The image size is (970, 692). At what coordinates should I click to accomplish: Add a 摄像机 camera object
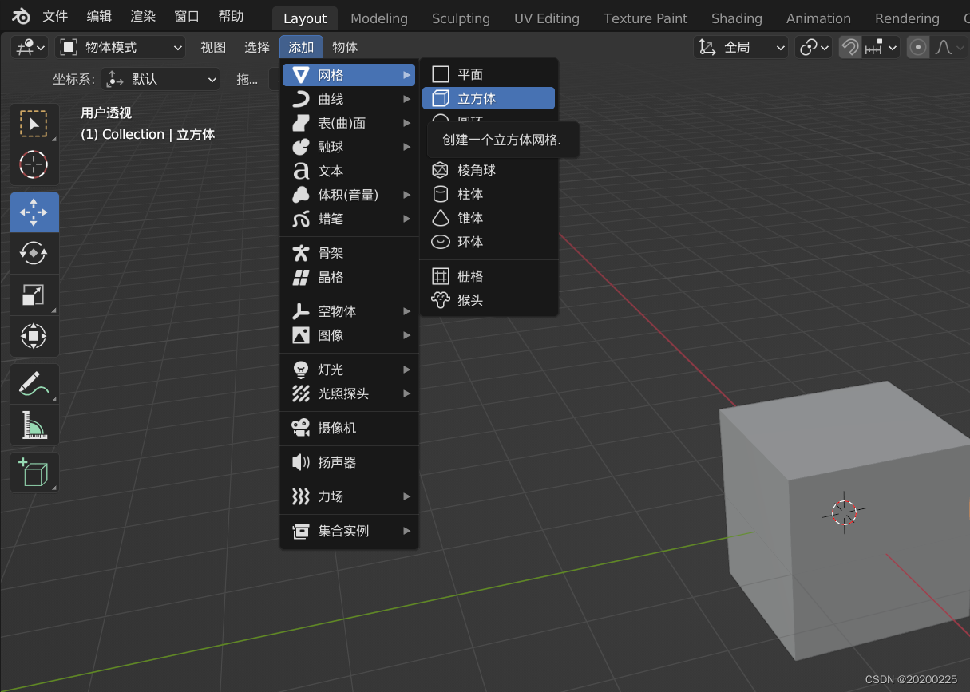tap(349, 428)
